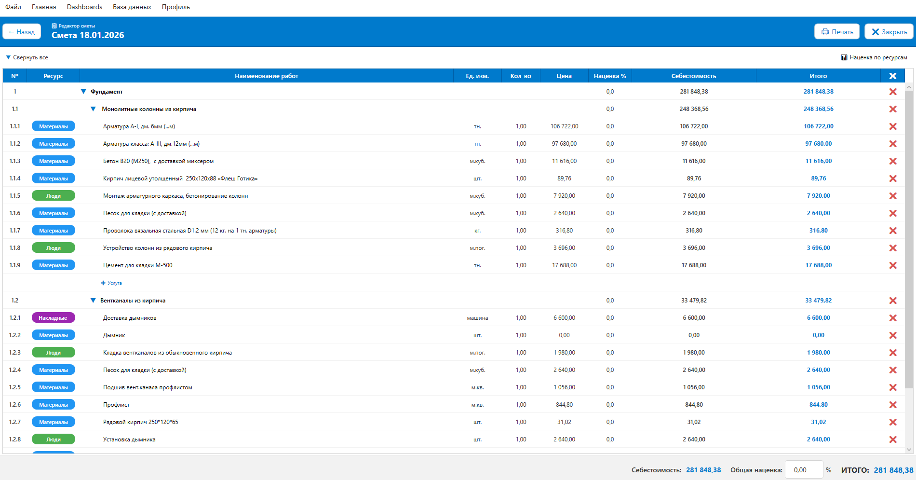This screenshot has height=480, width=916.
Task: Add a new Услуга row
Action: tap(111, 283)
